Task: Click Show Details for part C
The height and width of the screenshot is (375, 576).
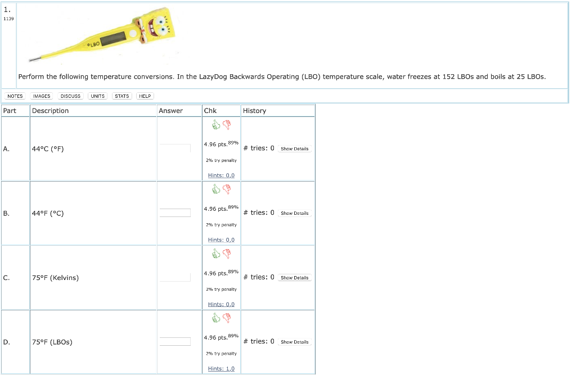Action: point(295,278)
